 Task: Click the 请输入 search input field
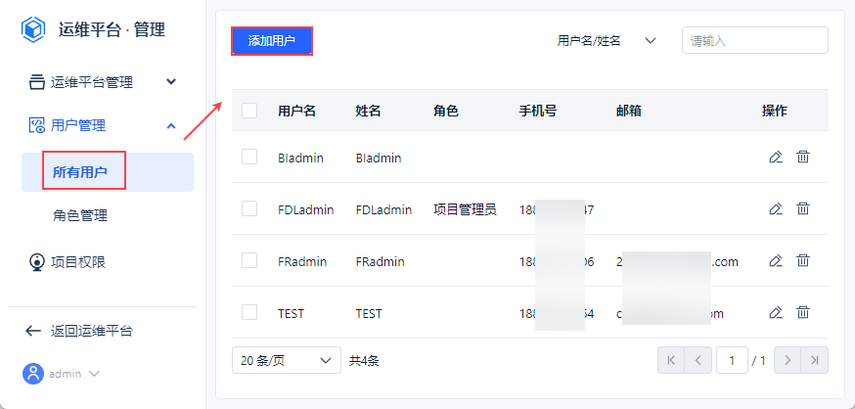(754, 40)
